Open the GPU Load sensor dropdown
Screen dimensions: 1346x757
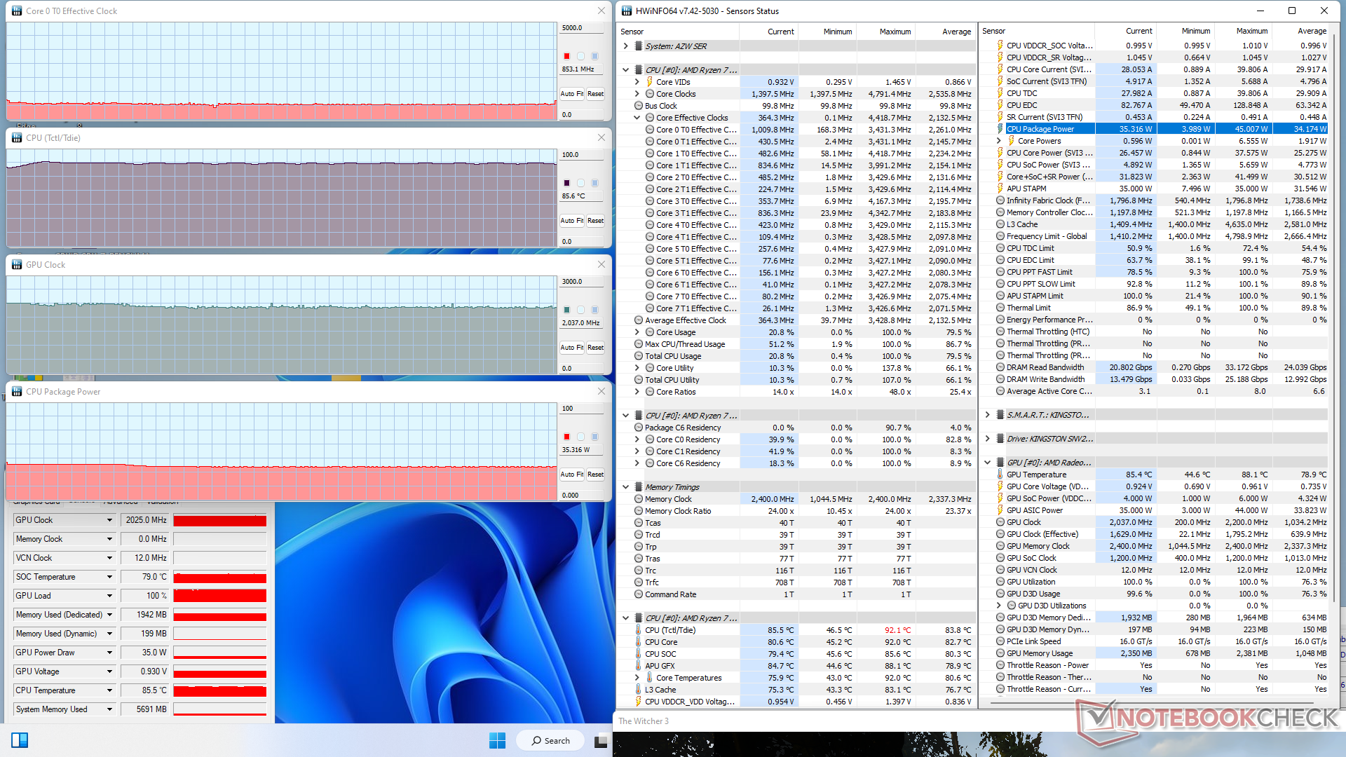(109, 596)
